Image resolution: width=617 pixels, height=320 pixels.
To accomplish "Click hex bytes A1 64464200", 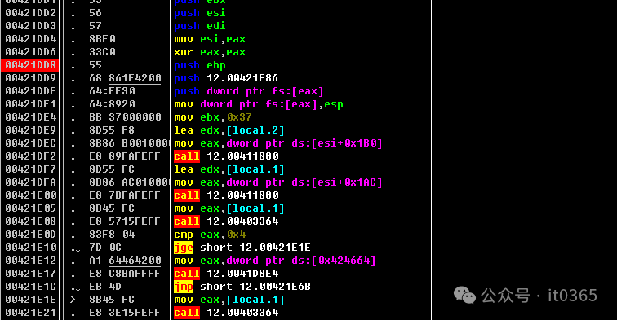I will click(125, 261).
